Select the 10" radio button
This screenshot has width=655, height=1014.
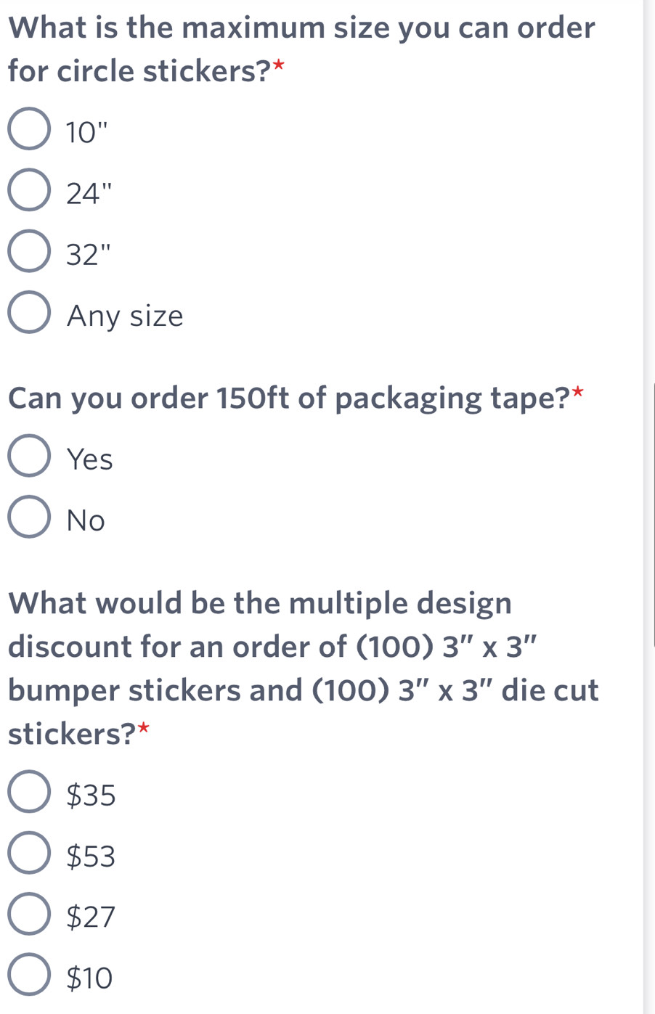(x=29, y=129)
